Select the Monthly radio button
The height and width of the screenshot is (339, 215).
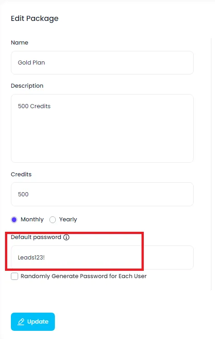[14, 219]
